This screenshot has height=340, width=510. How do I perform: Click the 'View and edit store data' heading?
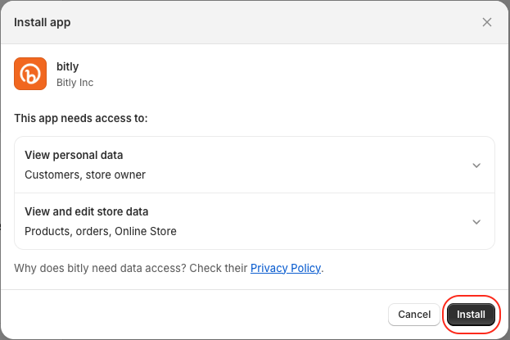pos(87,211)
